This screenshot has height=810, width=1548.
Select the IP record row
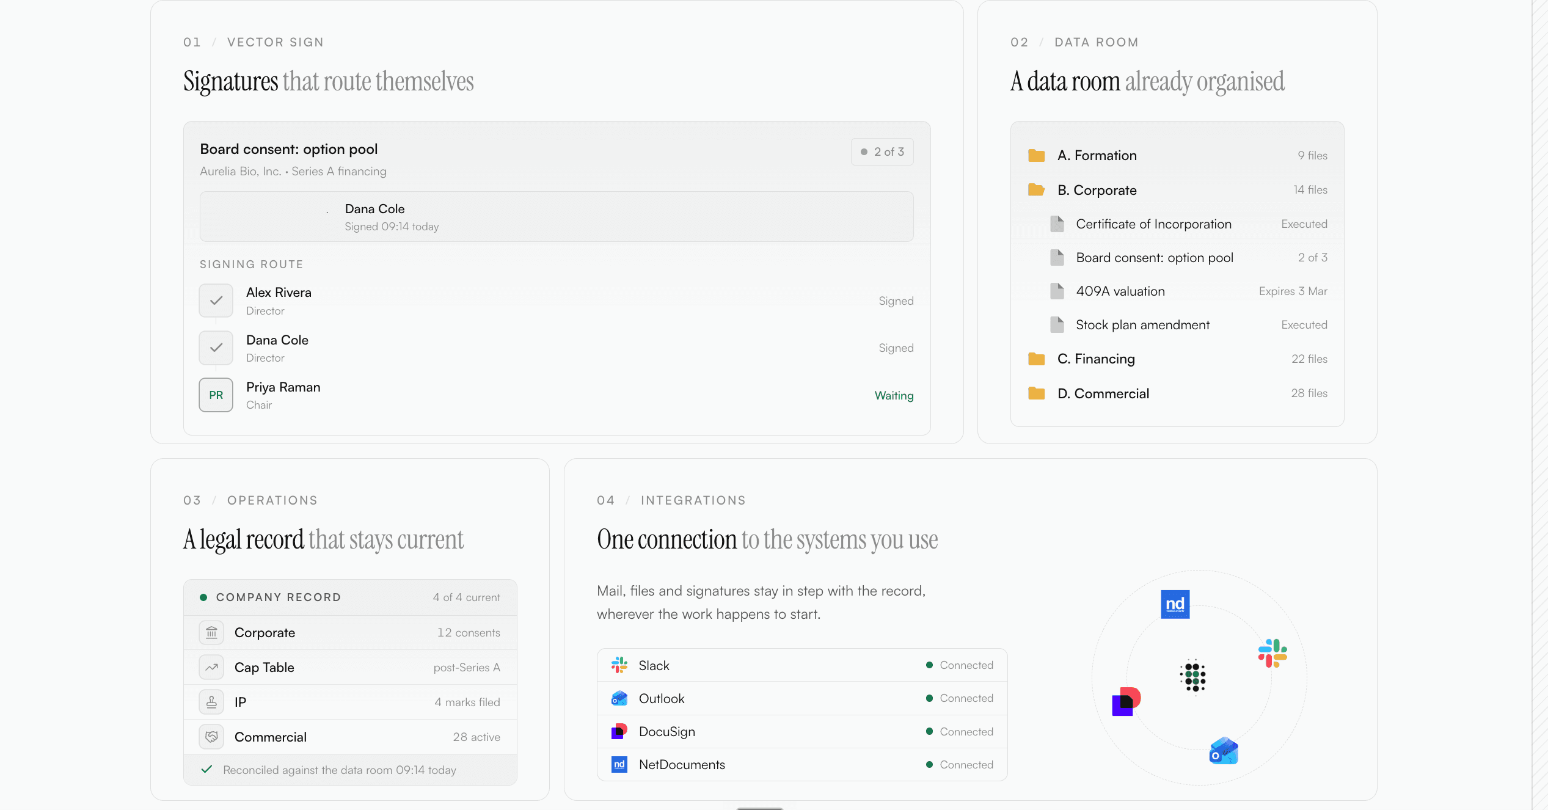[x=350, y=702]
